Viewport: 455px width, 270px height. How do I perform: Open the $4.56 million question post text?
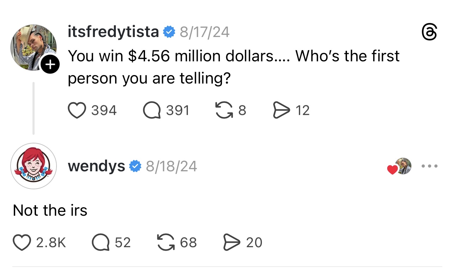tap(233, 67)
